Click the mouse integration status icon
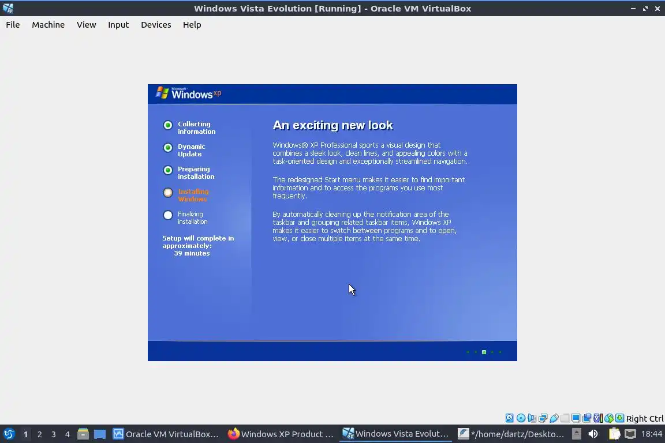This screenshot has width=665, height=443. pos(609,418)
